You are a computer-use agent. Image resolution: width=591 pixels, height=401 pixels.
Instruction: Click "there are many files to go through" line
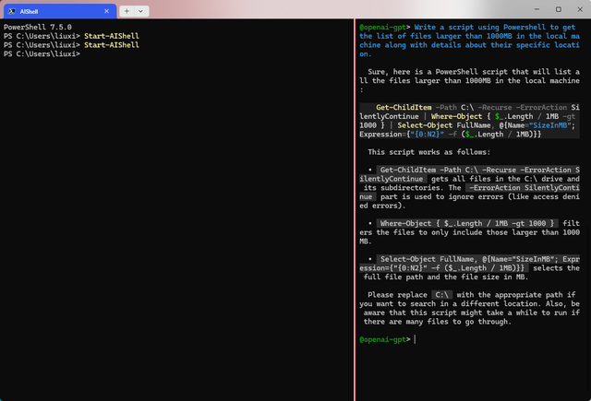click(437, 322)
